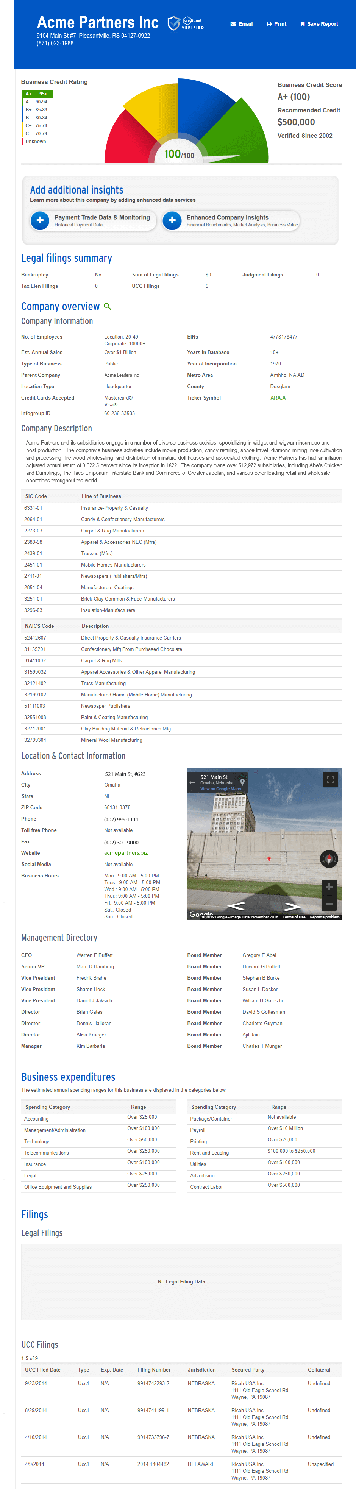
Task: Click the Email envelope icon in header
Action: (233, 24)
